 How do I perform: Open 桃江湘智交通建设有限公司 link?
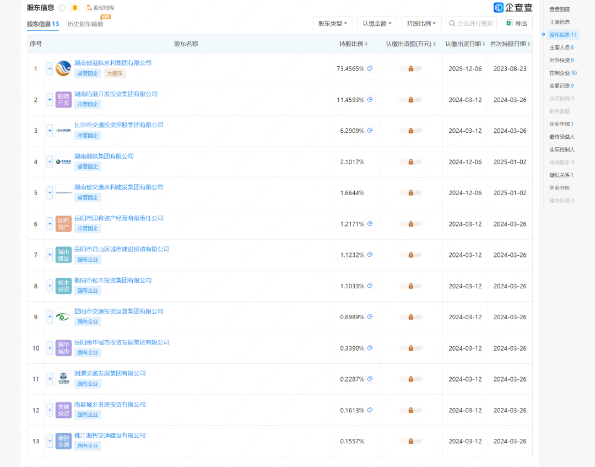(110, 436)
